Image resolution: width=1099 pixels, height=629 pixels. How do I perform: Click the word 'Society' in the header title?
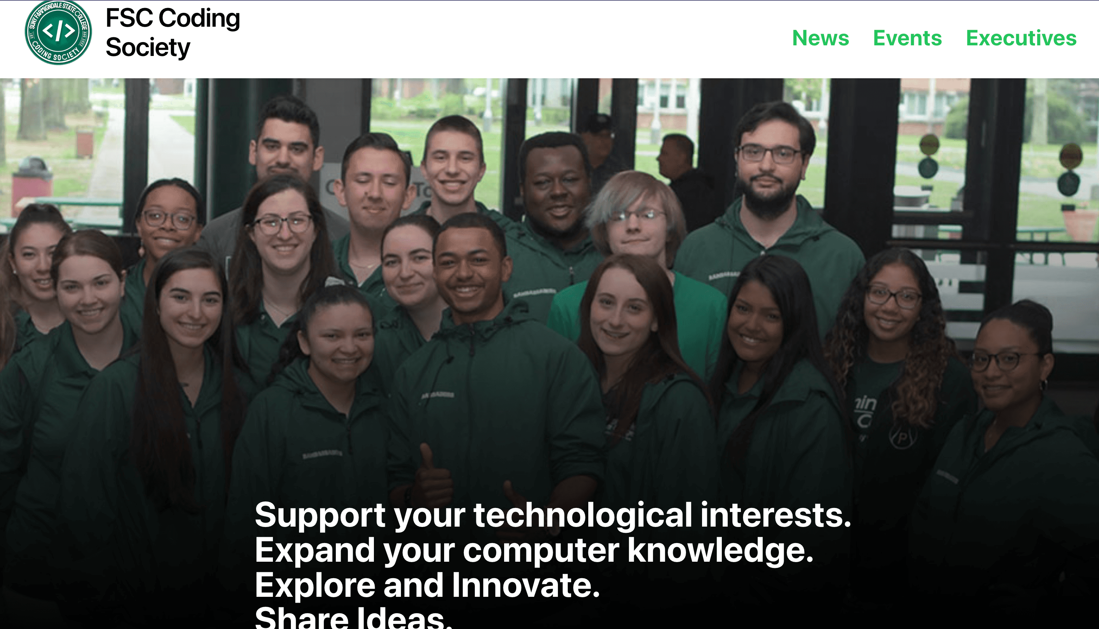[148, 47]
